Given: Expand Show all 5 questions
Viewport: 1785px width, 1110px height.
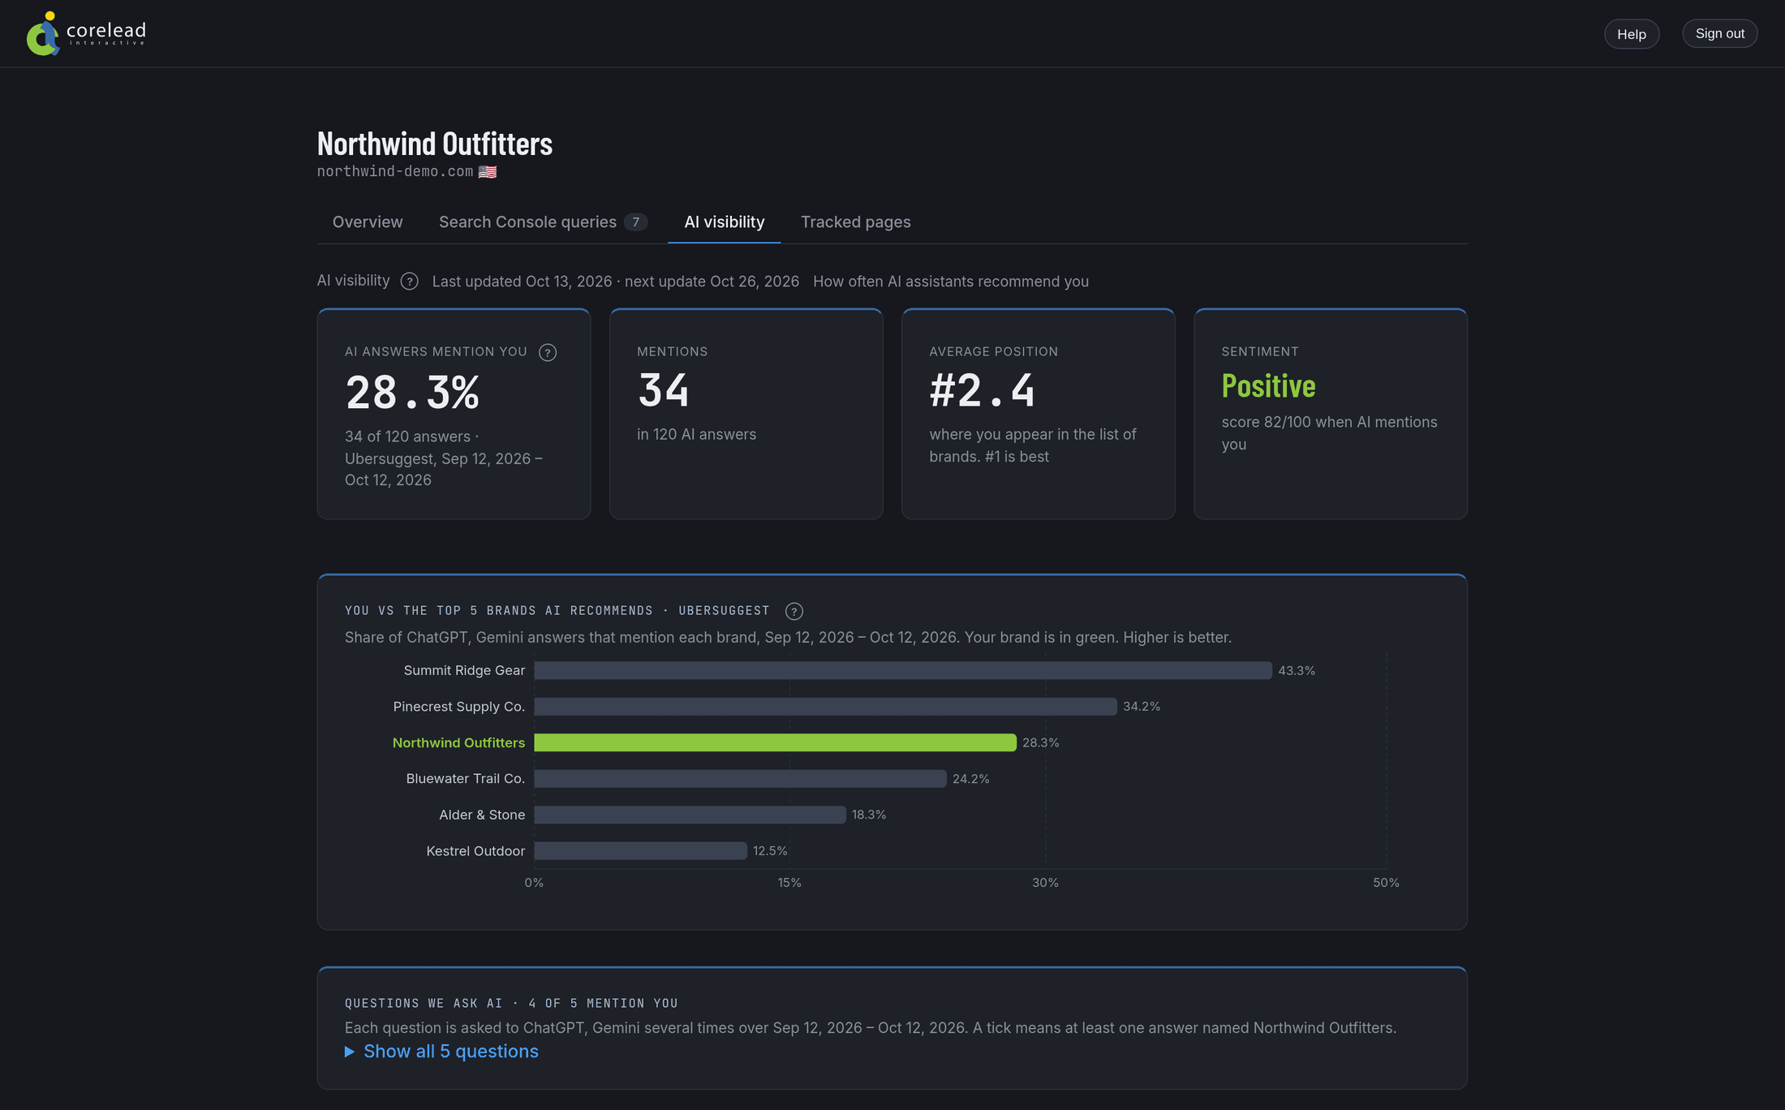Looking at the screenshot, I should pos(442,1052).
